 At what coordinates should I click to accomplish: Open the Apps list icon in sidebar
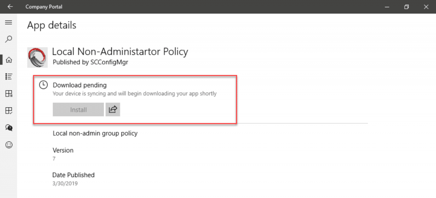click(x=9, y=77)
